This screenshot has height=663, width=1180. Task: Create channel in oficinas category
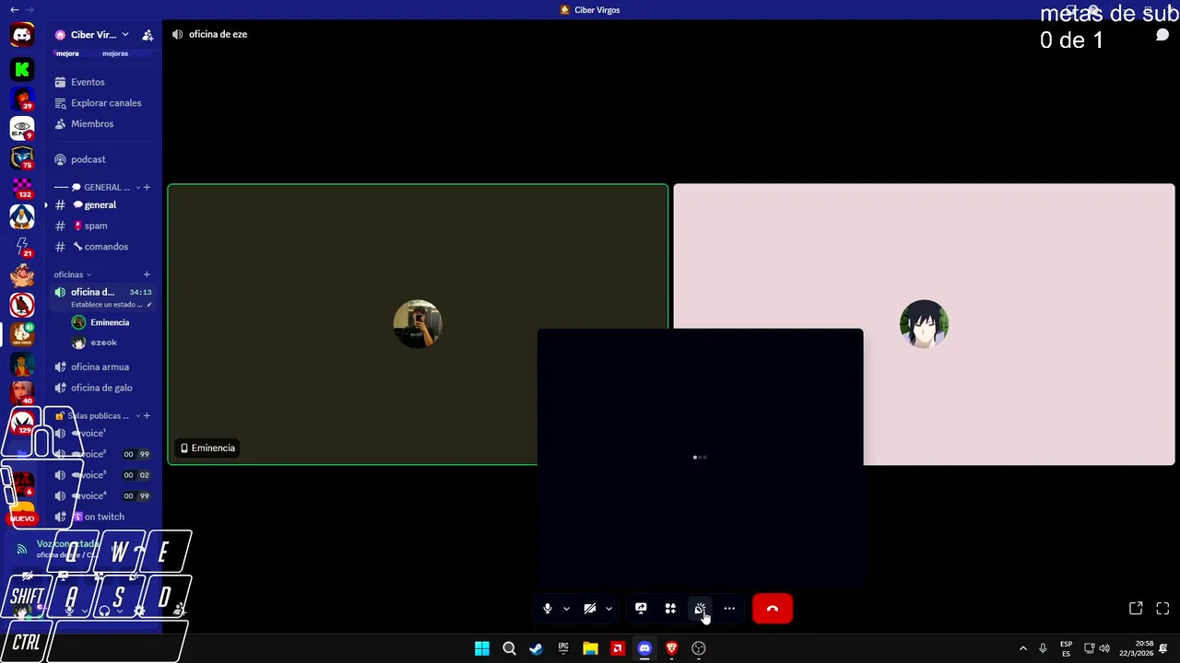(147, 274)
